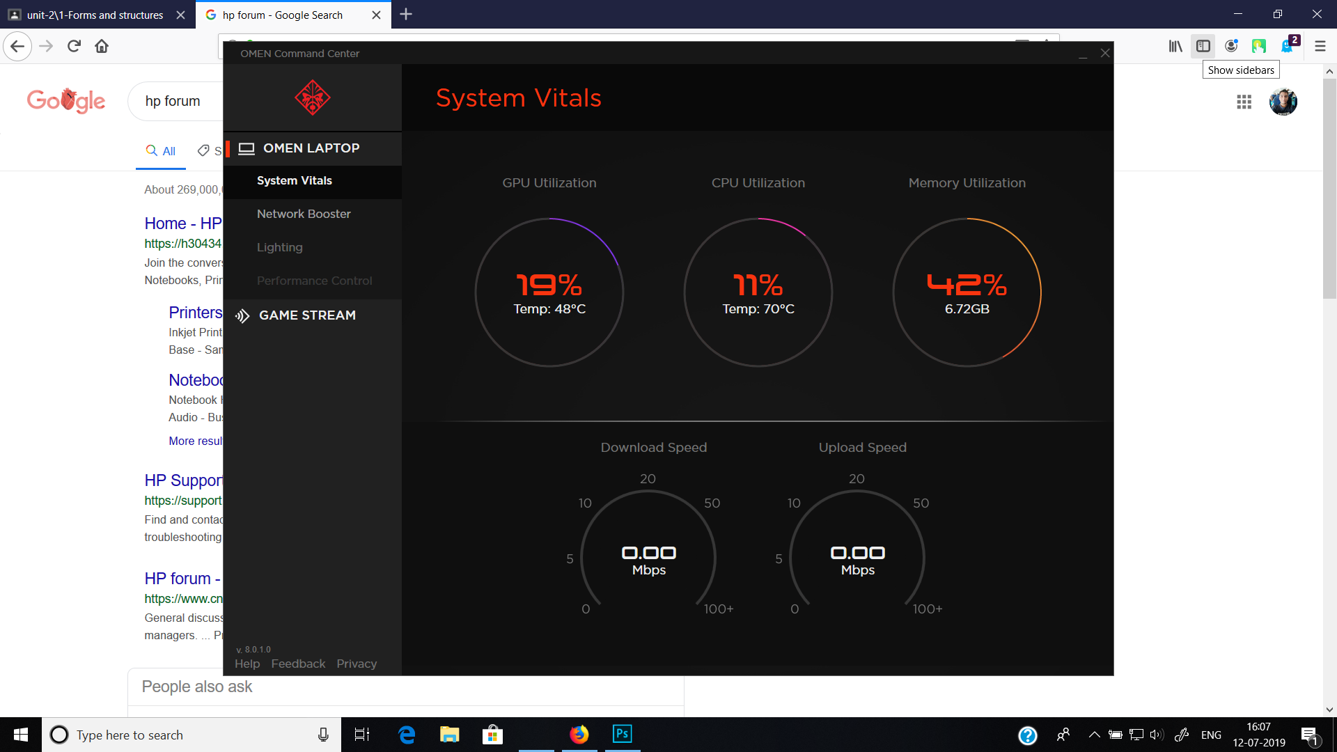Open File Explorer from taskbar
The width and height of the screenshot is (1337, 752).
pyautogui.click(x=450, y=735)
